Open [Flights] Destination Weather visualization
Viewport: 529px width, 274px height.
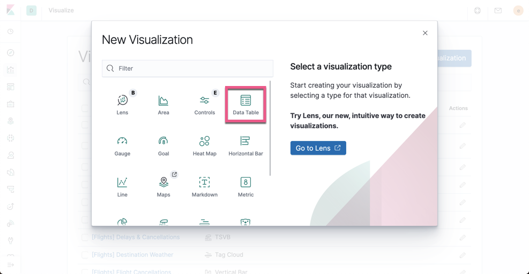[132, 255]
